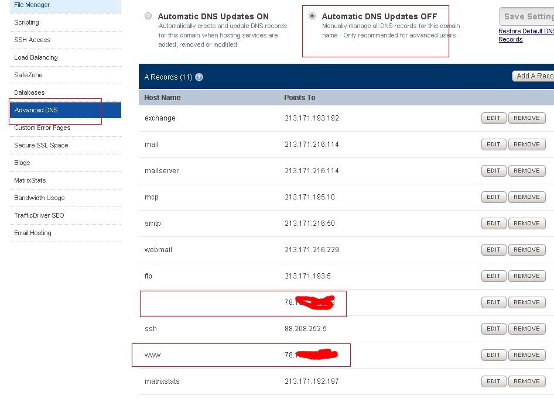The image size is (554, 399).
Task: Select Advanced DNS sidebar item
Action: (x=66, y=110)
